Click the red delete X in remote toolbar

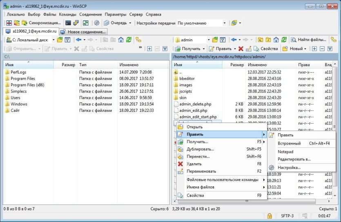tap(241, 49)
